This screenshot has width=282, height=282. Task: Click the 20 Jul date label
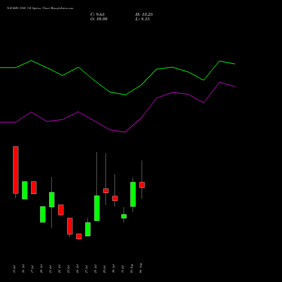pyautogui.click(x=41, y=269)
